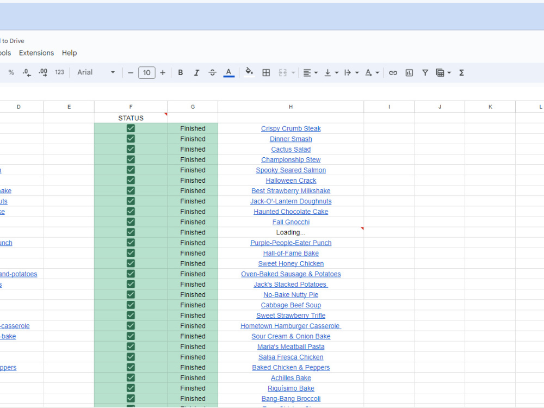Insert a link with the link icon

(x=393, y=72)
